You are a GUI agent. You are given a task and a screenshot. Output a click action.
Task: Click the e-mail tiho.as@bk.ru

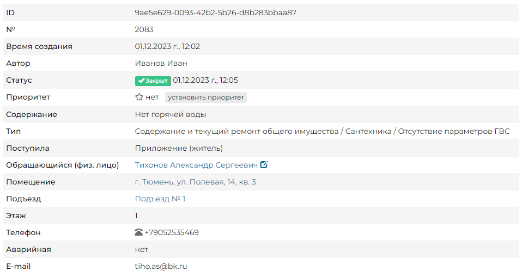(x=161, y=266)
